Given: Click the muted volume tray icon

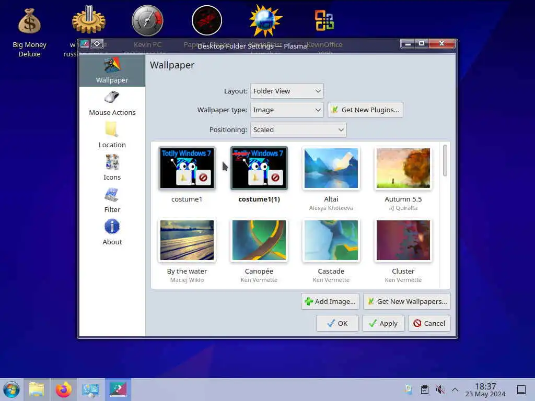Looking at the screenshot, I should click(440, 390).
